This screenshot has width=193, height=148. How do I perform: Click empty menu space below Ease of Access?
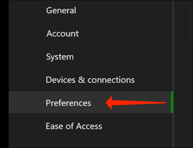pos(89,141)
